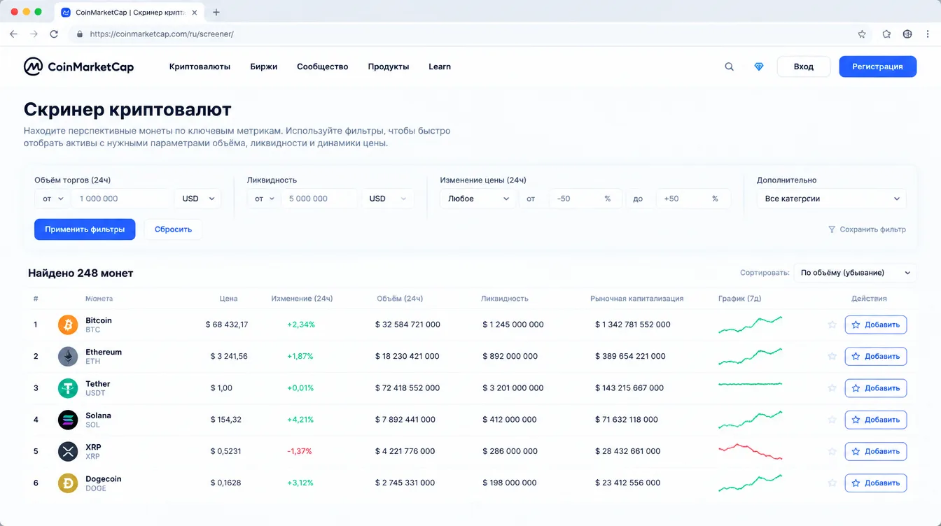
Task: Open a new browser tab
Action: 216,12
